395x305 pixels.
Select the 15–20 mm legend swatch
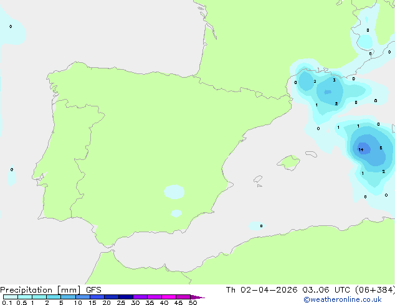click(x=97, y=297)
